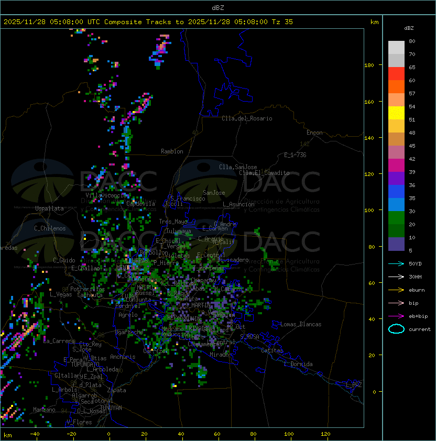Screen dimensions: 436x441
Task: Click the 'Clla.SanJose' map label
Action: [238, 167]
